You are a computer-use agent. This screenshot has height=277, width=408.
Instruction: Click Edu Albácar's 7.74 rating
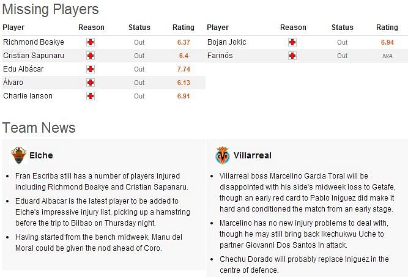(184, 69)
